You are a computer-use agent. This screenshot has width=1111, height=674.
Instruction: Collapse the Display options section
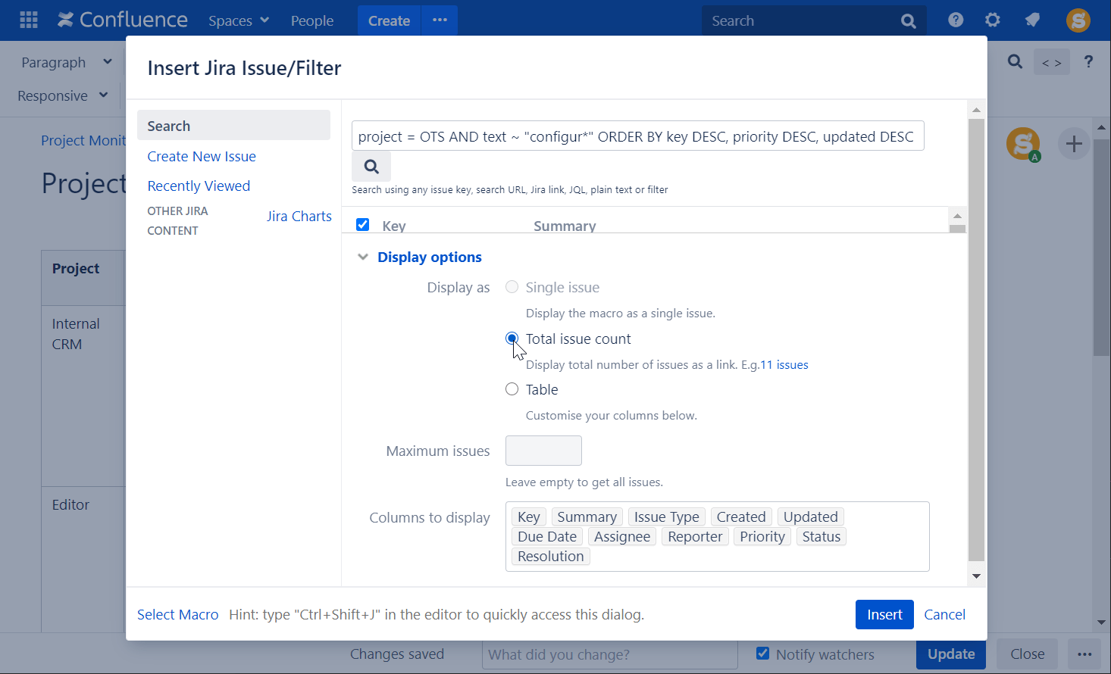(363, 256)
